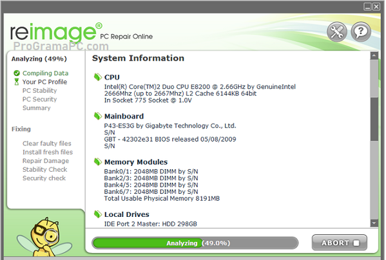Viewport: 386px width, 260px height.
Task: Click the Memory Modules section title
Action: pos(136,162)
